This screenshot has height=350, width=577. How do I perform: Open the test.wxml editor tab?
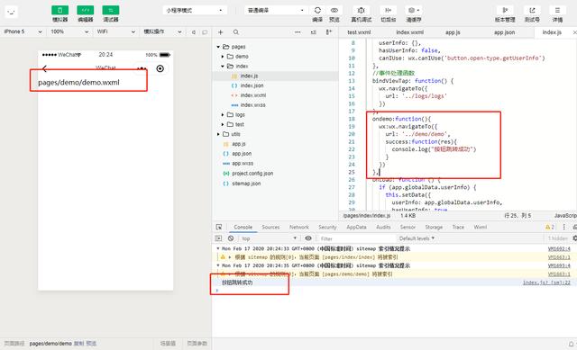[x=359, y=32]
